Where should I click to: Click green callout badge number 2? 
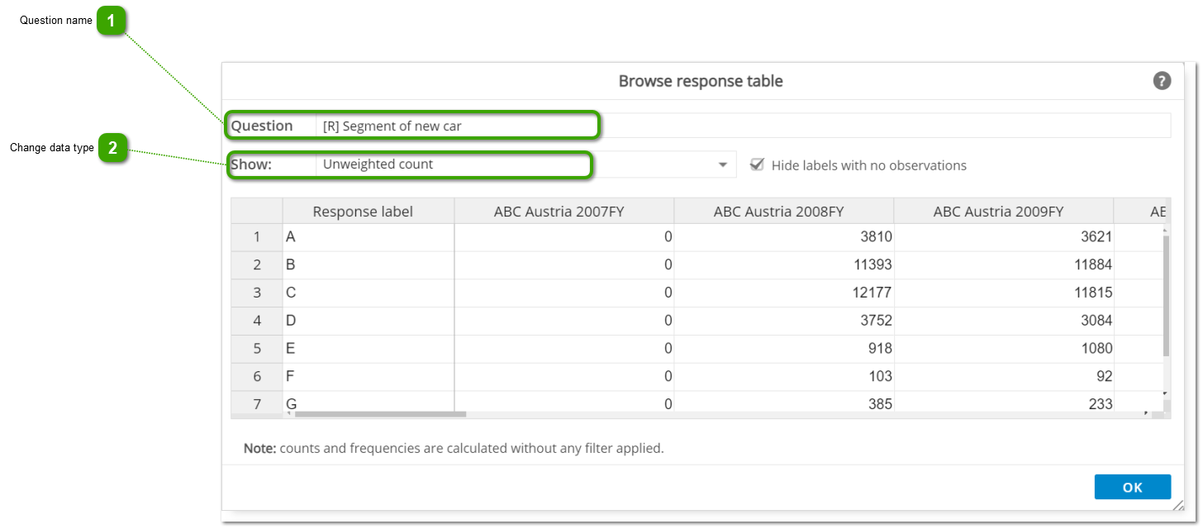pos(112,149)
